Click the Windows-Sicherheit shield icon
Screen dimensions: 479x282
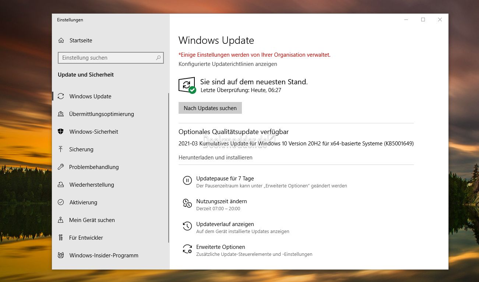click(61, 132)
